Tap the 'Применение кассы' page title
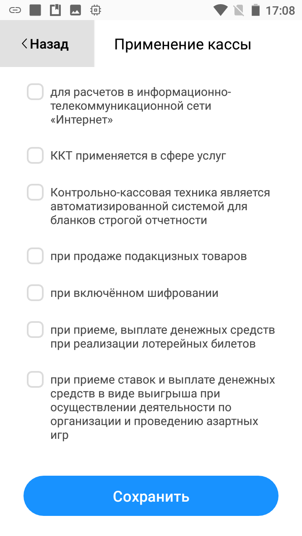The height and width of the screenshot is (536, 302). click(x=182, y=44)
